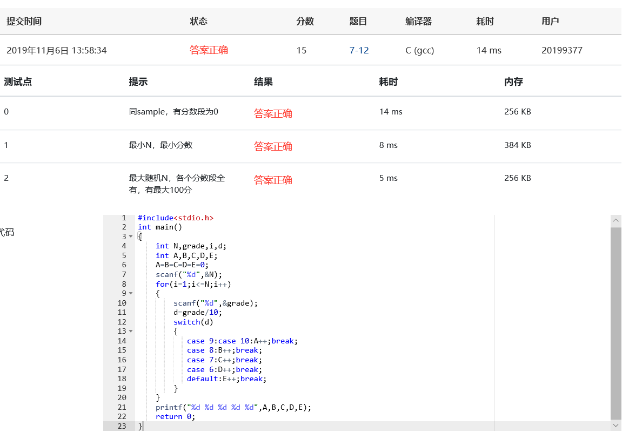Click code line default:E++;break;

pyautogui.click(x=226, y=379)
